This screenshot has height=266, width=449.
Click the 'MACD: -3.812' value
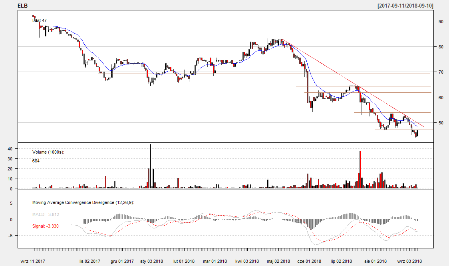tap(46, 214)
